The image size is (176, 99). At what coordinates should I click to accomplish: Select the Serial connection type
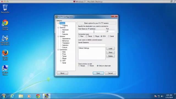click(111, 36)
